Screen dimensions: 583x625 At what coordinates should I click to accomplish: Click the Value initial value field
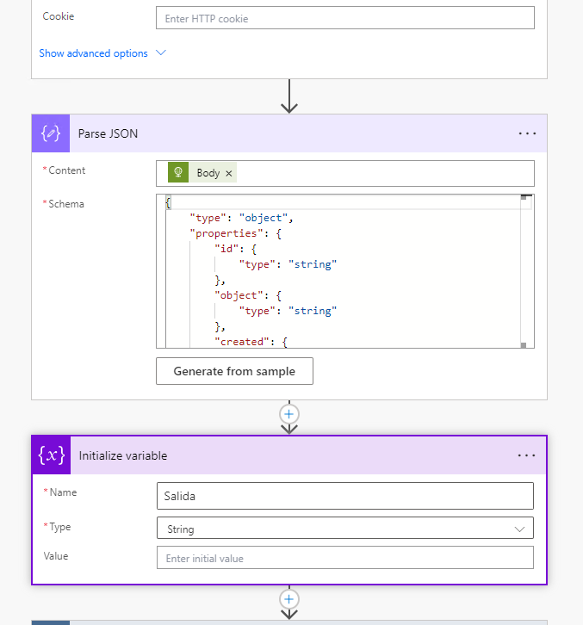click(x=344, y=558)
